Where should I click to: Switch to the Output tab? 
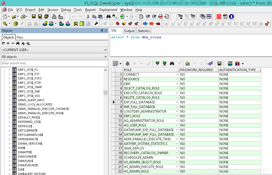point(129,31)
